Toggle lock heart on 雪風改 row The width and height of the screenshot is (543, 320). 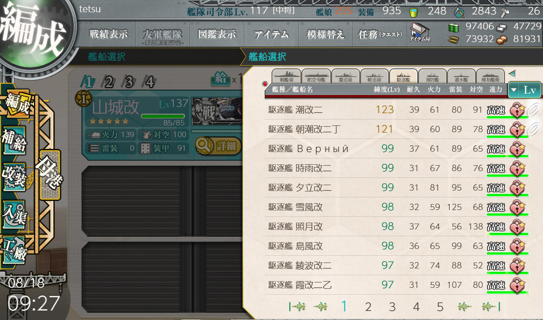(517, 207)
